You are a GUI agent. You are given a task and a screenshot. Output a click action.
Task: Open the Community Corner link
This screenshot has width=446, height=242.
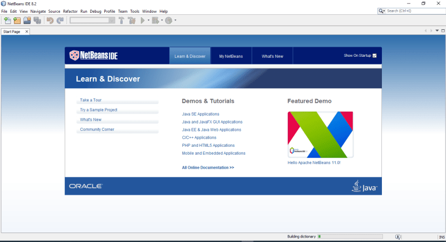coord(97,129)
